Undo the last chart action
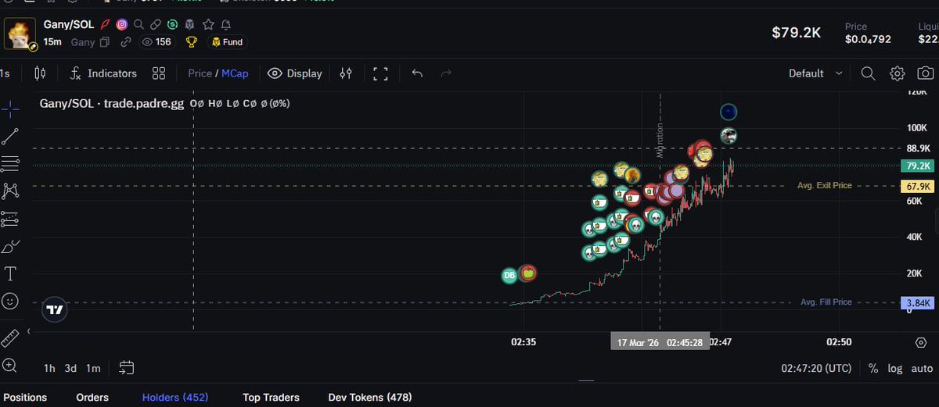The width and height of the screenshot is (939, 407). click(417, 73)
